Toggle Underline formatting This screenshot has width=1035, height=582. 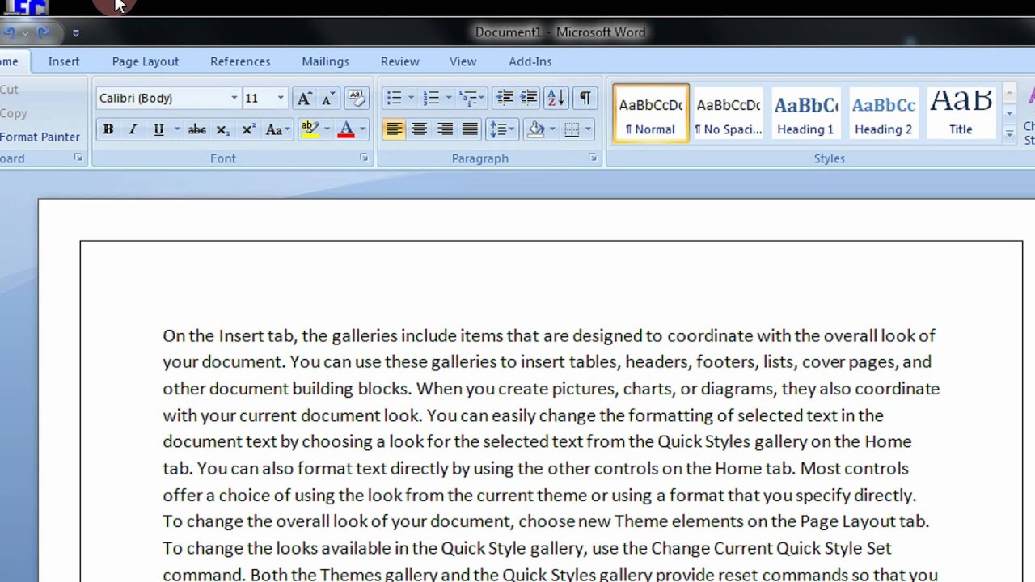[x=158, y=129]
